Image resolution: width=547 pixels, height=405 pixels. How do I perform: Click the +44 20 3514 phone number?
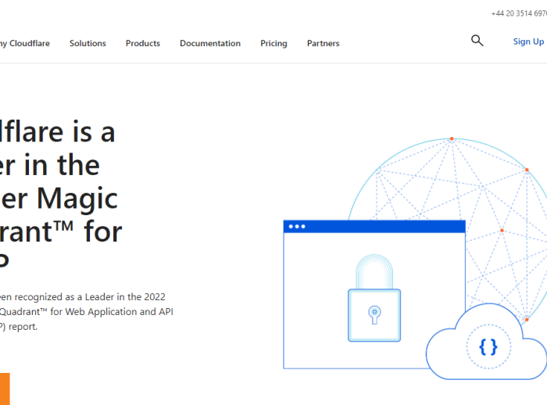point(519,13)
